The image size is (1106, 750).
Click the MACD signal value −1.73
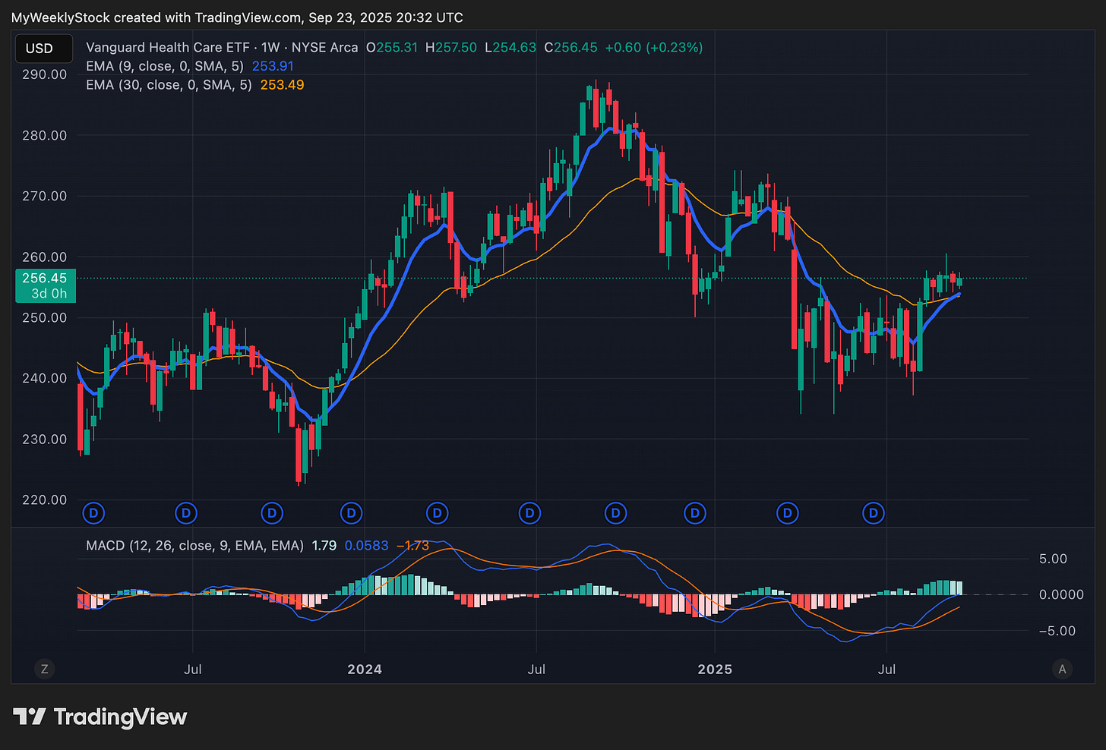[x=412, y=546]
